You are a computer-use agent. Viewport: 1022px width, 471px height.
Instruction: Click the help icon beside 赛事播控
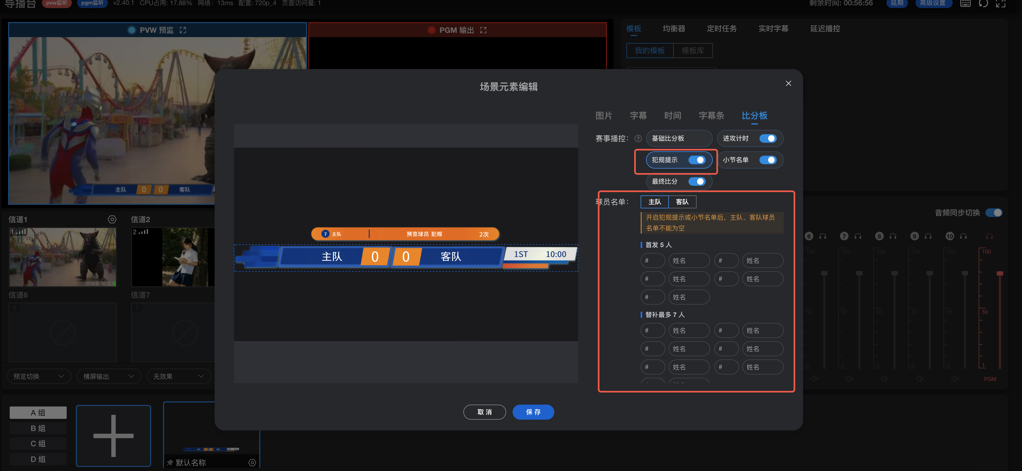pyautogui.click(x=638, y=138)
